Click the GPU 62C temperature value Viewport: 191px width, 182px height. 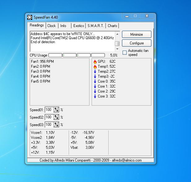tap(112, 61)
